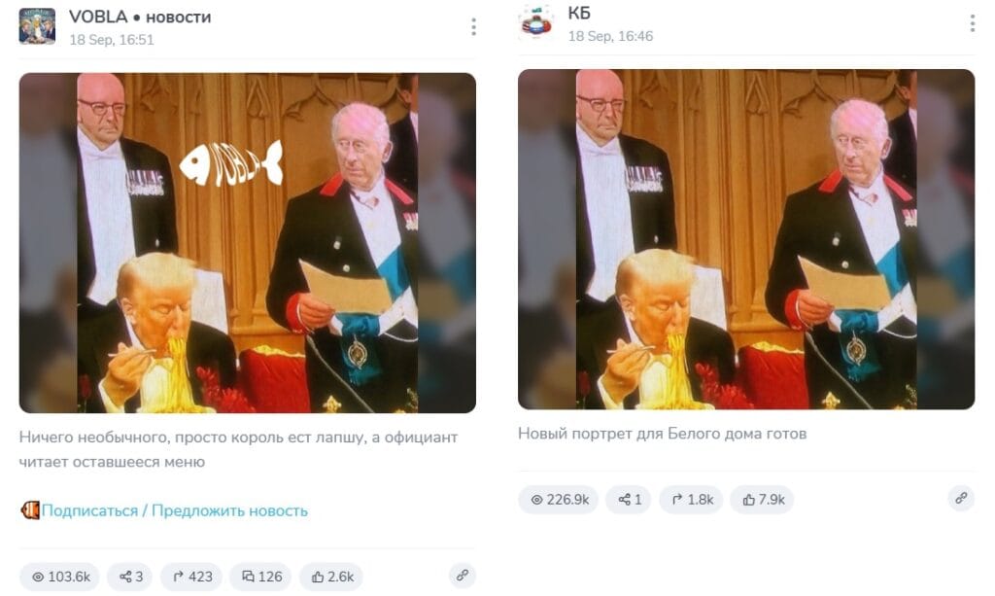Open КБ post image
995x596 pixels.
(746, 239)
